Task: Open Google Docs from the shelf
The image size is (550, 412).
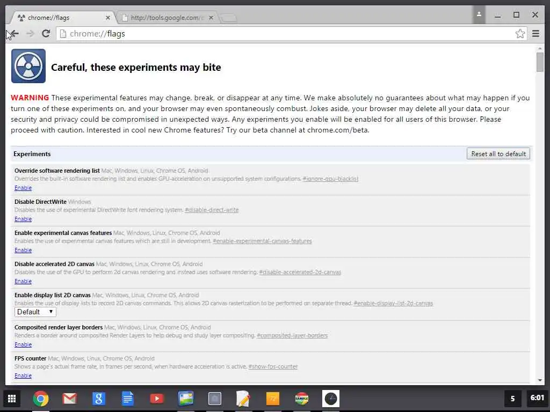Action: [x=128, y=399]
